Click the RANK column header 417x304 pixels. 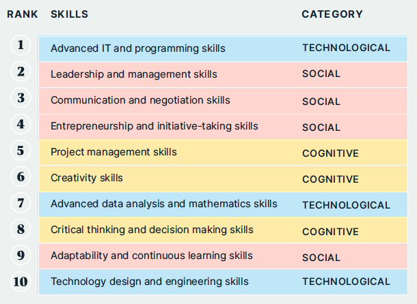[x=23, y=14]
